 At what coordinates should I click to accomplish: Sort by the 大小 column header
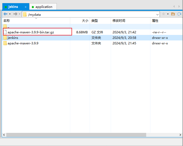pos(80,21)
